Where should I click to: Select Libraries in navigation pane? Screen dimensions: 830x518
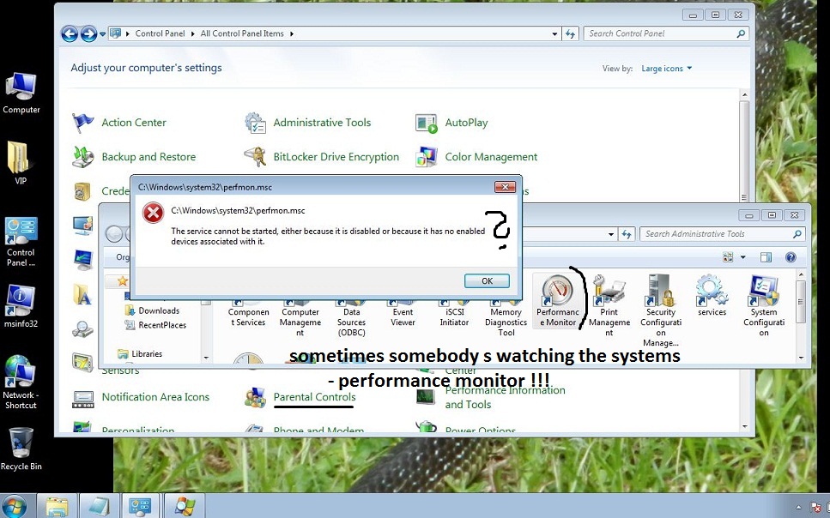point(140,353)
